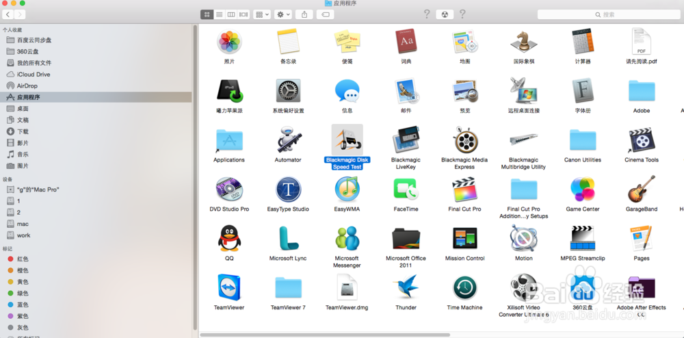Select the TeamViewer.dmg disk image
The width and height of the screenshot is (684, 338).
coord(347,287)
